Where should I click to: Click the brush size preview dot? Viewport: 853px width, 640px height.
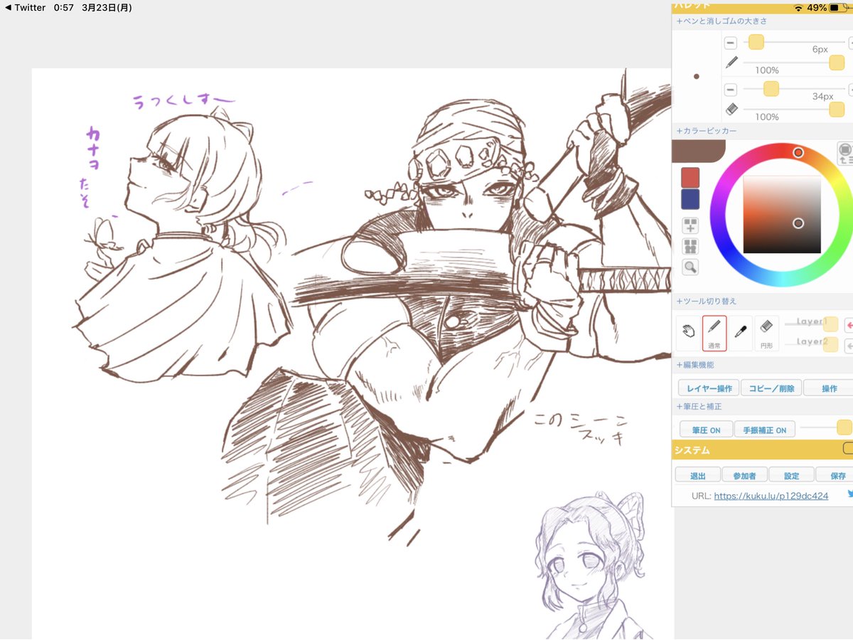coord(696,76)
